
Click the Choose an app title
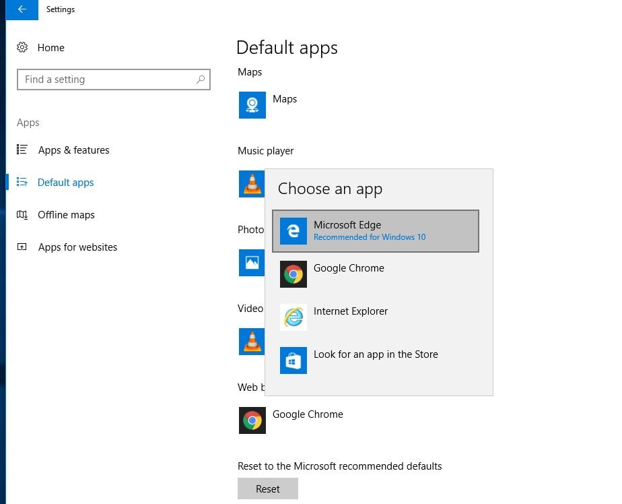[330, 189]
